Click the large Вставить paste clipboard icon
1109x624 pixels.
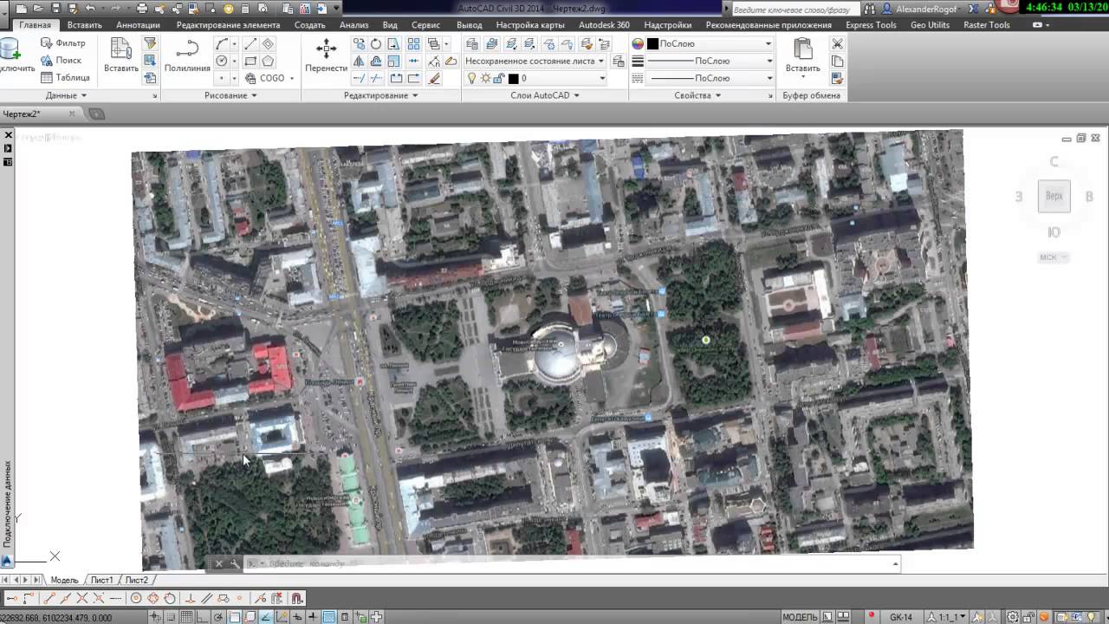click(x=803, y=55)
